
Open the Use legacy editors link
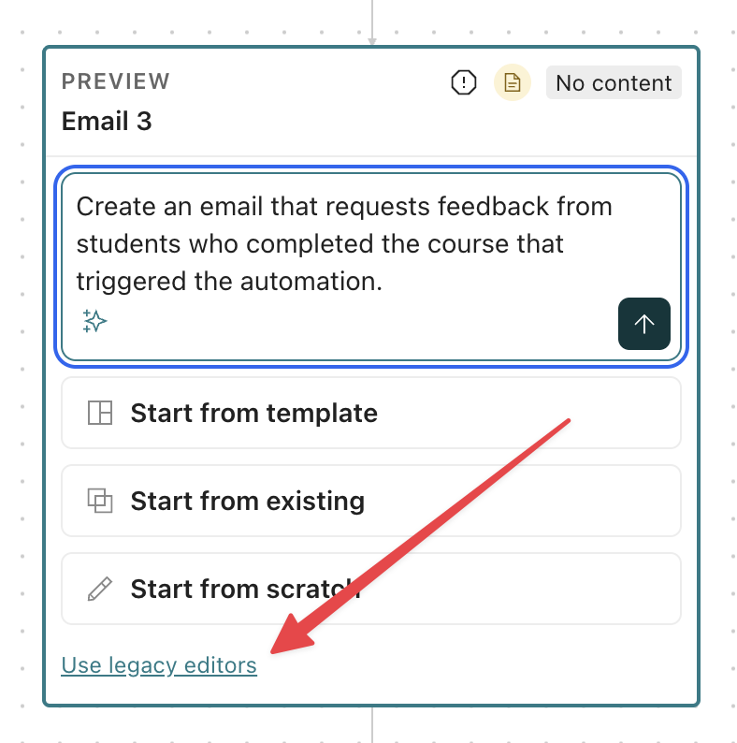tap(159, 664)
